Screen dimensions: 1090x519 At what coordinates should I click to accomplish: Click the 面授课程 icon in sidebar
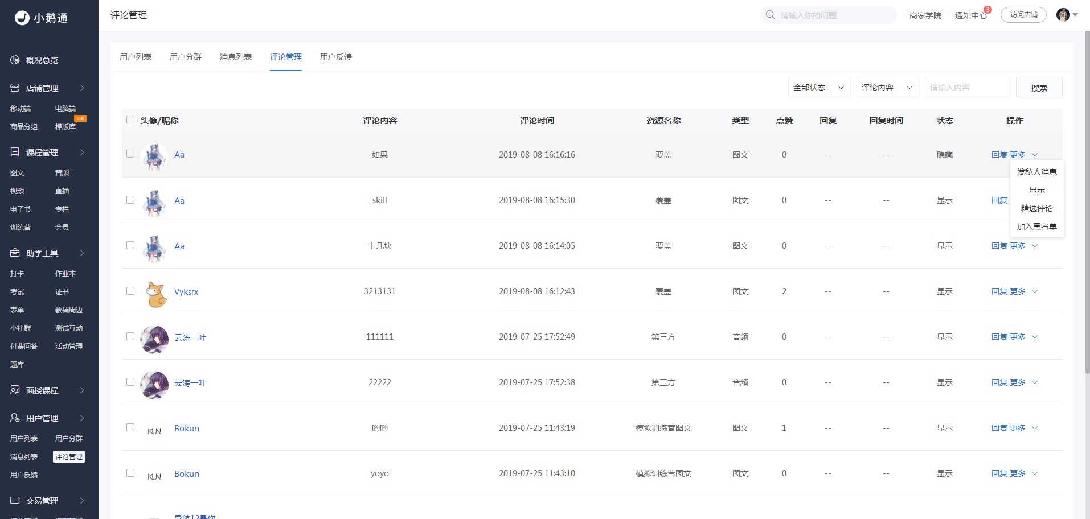click(15, 390)
